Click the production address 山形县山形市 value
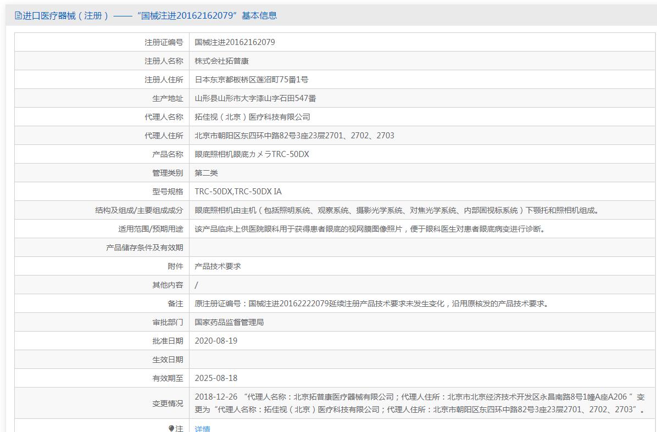657x432 pixels. click(255, 98)
